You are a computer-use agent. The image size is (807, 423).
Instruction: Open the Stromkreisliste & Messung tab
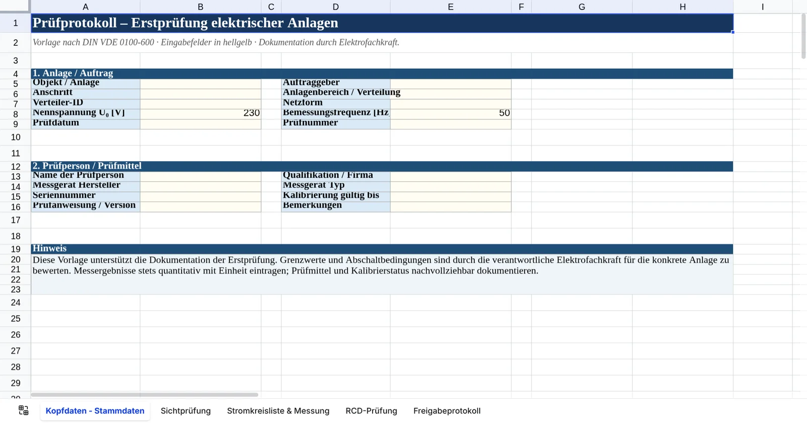tap(278, 411)
